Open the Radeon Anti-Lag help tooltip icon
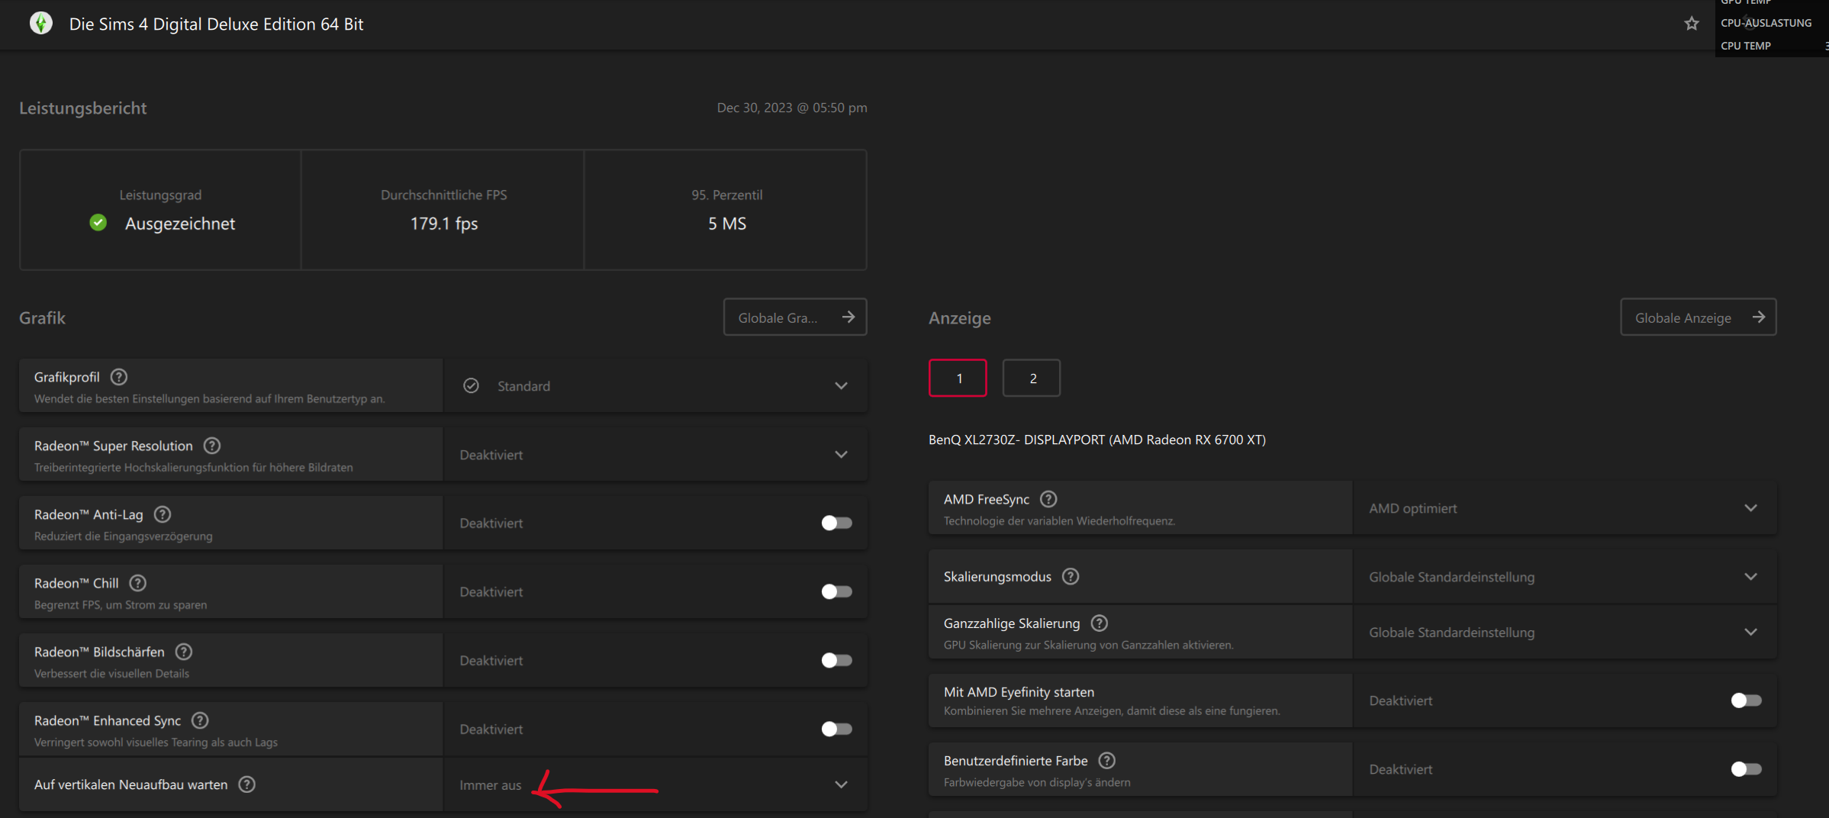This screenshot has height=818, width=1829. 163,514
